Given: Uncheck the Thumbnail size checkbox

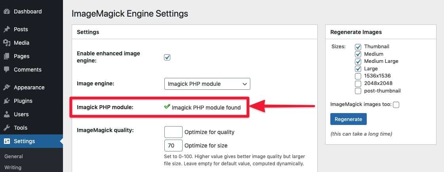Looking at the screenshot, I should coord(358,47).
